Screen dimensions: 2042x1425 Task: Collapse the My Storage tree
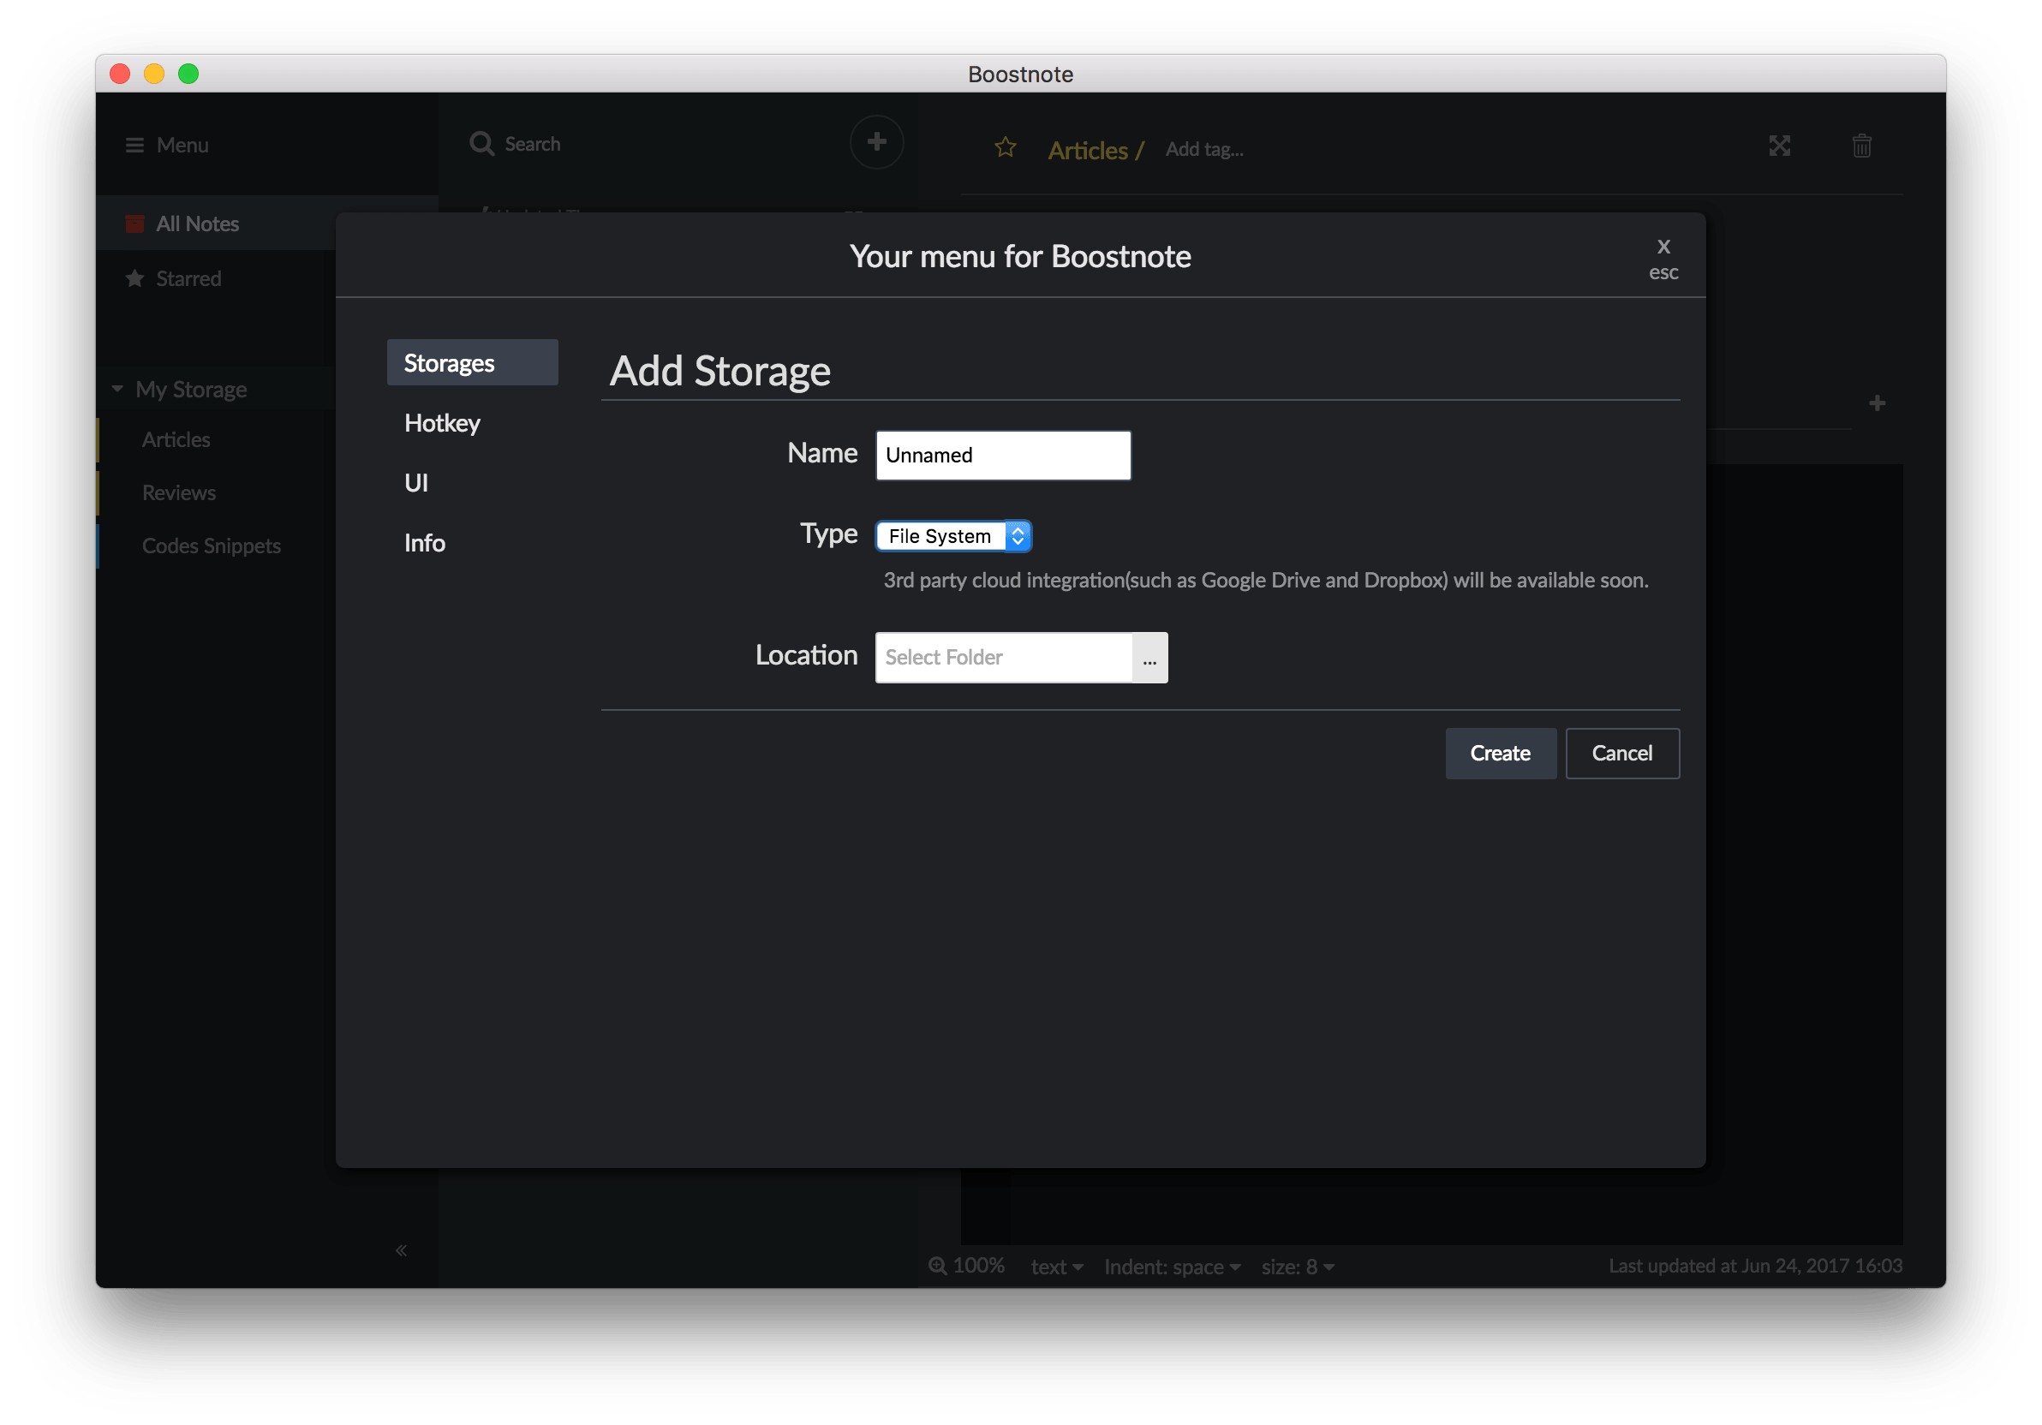(117, 389)
